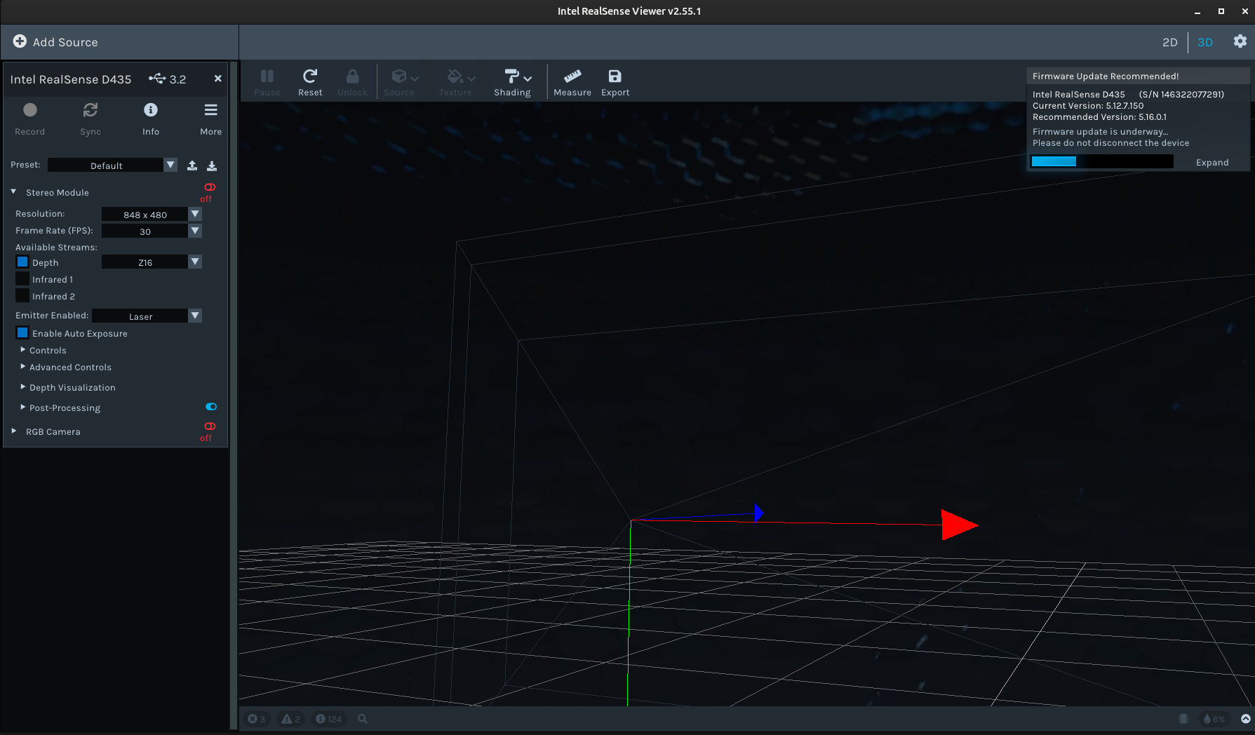Click the upload preset icon
This screenshot has height=735, width=1255.
coord(192,166)
